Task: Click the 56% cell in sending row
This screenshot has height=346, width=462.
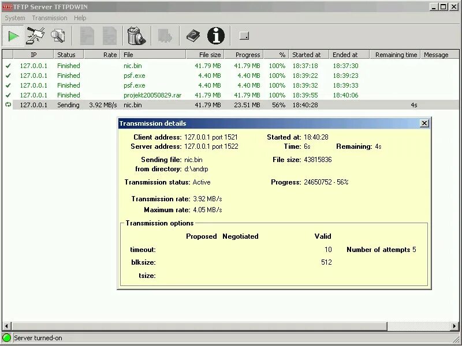Action: point(278,105)
